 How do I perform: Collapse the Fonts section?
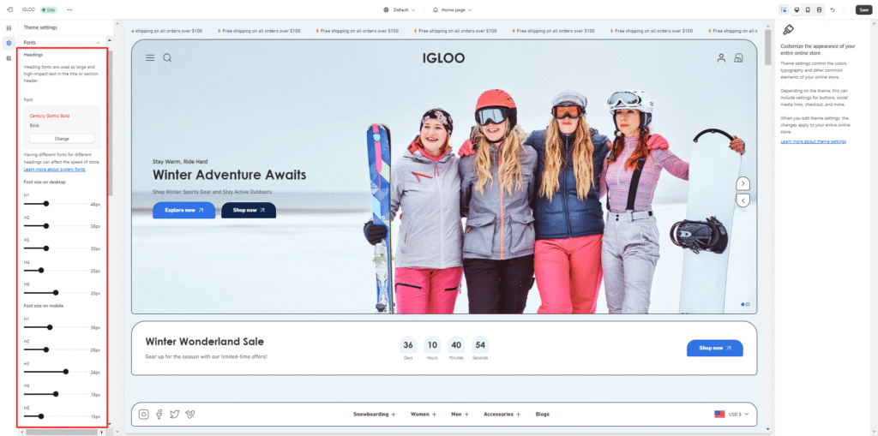pos(98,42)
